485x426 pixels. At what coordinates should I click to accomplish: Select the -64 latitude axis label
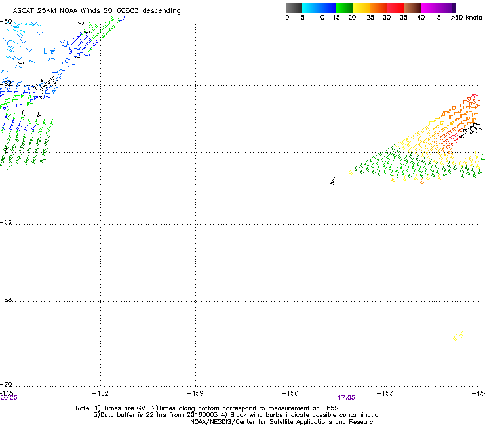(6, 150)
